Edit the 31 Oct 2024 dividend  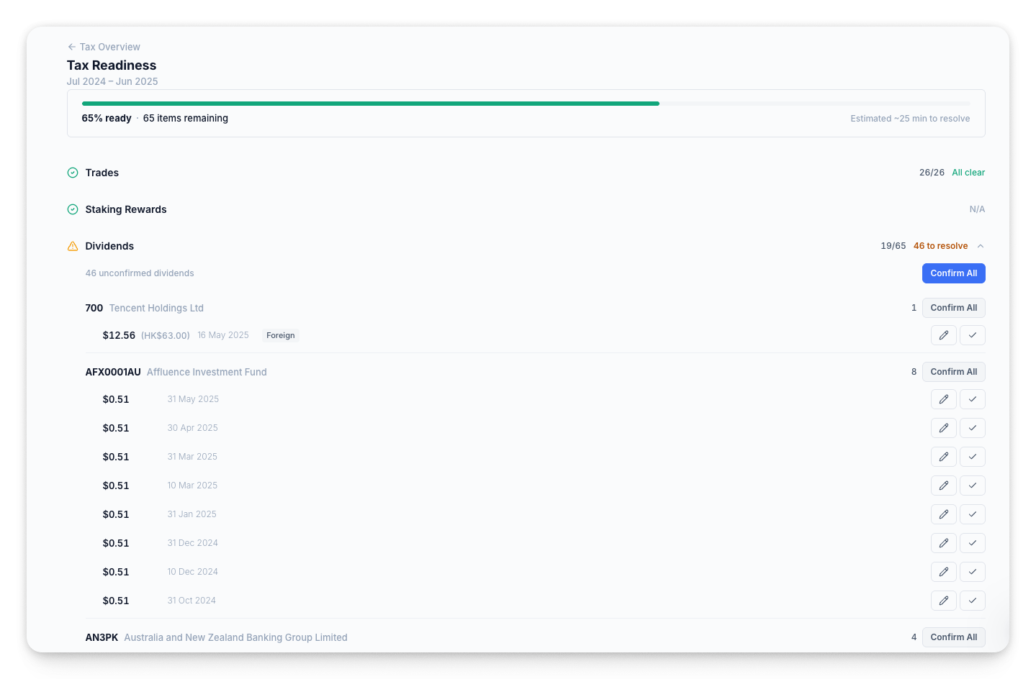point(944,601)
